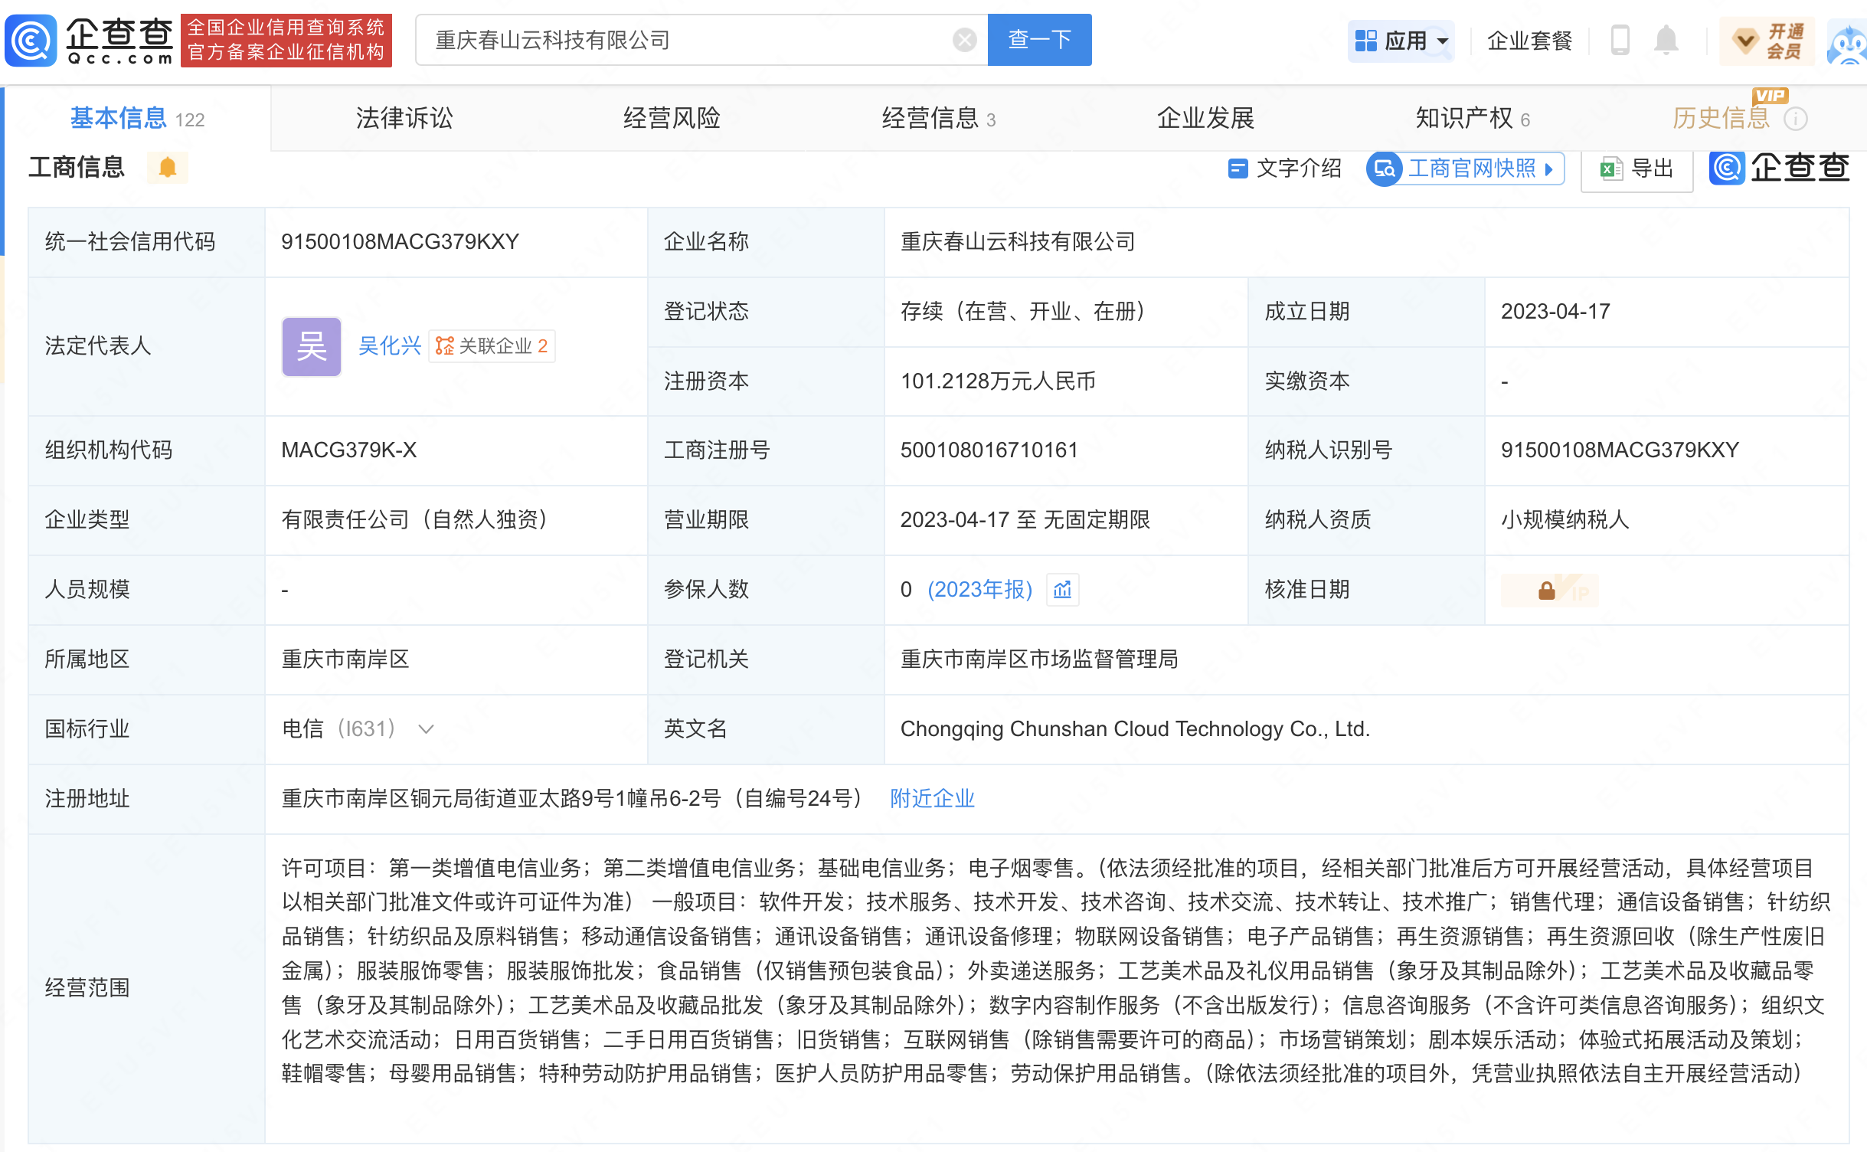1867x1152 pixels.
Task: Open the 历史信息 VIP tab
Action: pos(1721,119)
